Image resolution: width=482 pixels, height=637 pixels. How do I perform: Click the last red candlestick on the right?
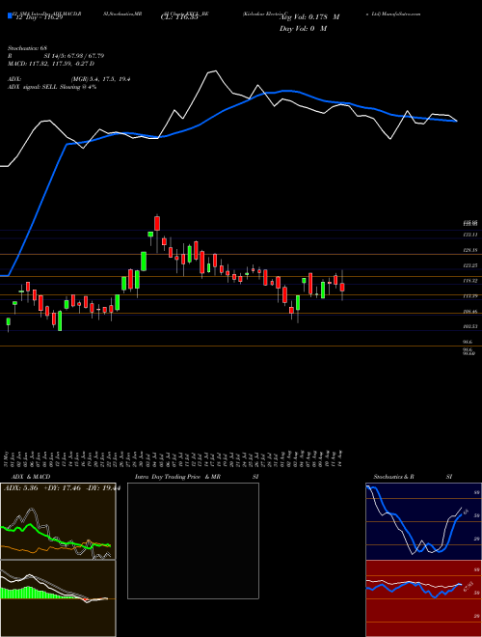(x=342, y=288)
